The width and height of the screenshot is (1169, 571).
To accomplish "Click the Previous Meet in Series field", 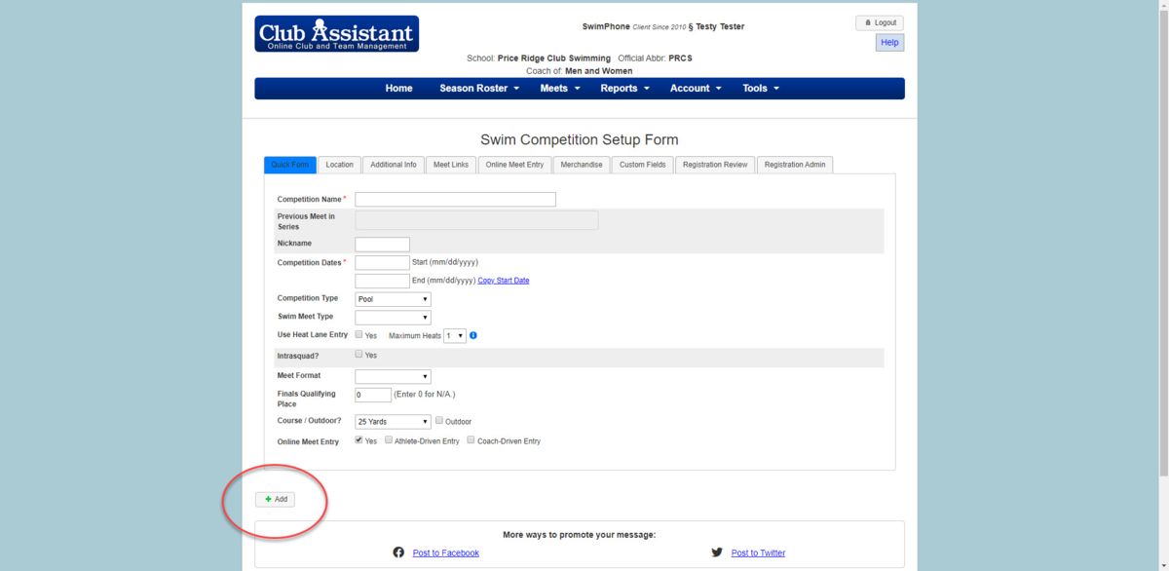I will tap(476, 220).
